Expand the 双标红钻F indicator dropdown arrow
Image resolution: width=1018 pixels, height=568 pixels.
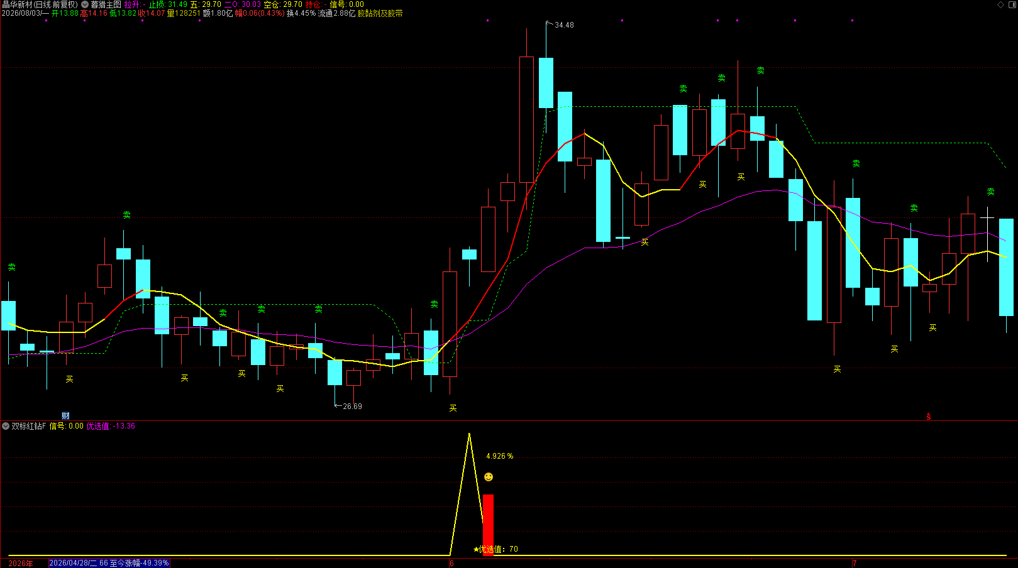6,426
